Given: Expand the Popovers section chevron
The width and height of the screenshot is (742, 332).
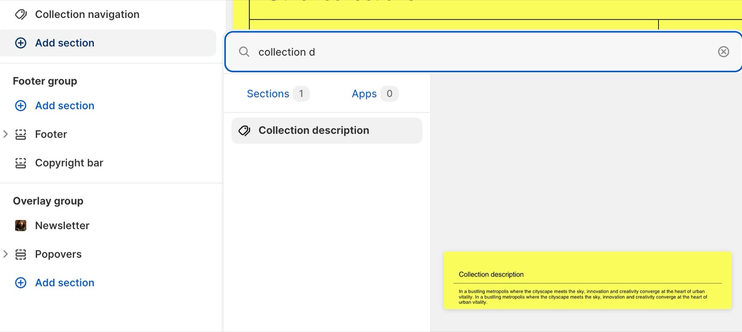Looking at the screenshot, I should (6, 254).
